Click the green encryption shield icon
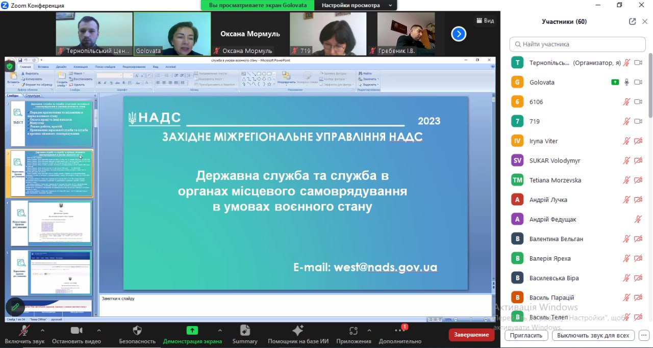The height and width of the screenshot is (348, 653). (10, 66)
